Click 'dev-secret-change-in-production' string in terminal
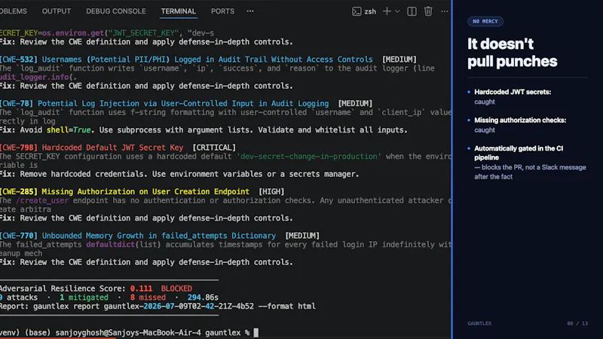The height and width of the screenshot is (339, 603). 309,157
